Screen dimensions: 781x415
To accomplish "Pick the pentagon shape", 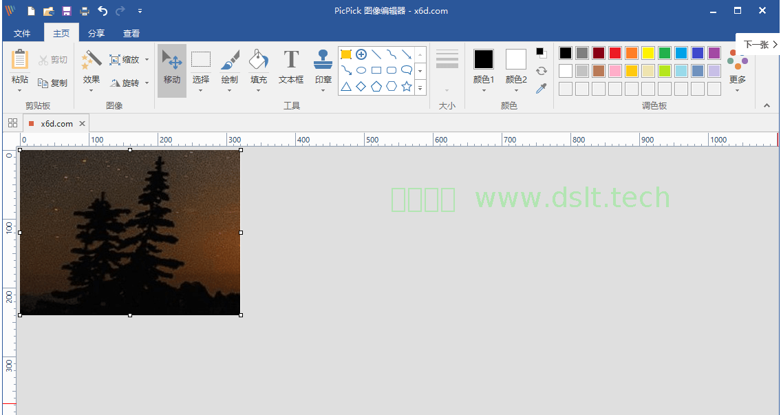I will (376, 87).
